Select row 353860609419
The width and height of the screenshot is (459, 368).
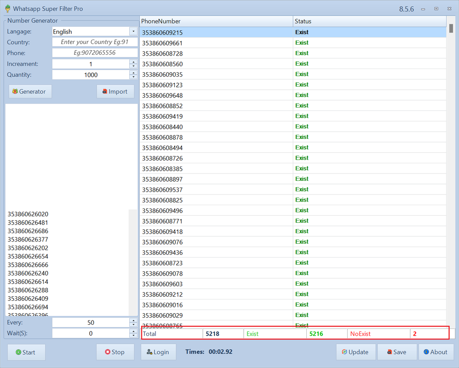[293, 116]
